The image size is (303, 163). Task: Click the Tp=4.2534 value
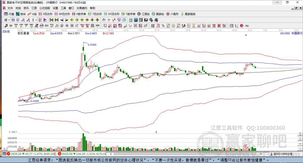coord(38,33)
